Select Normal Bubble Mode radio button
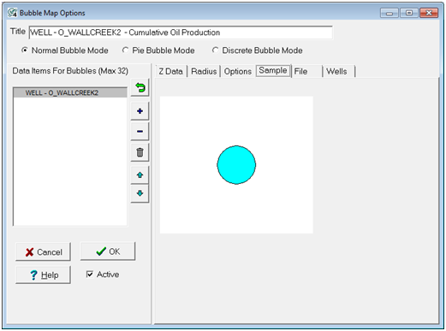The height and width of the screenshot is (331, 446). [x=25, y=50]
